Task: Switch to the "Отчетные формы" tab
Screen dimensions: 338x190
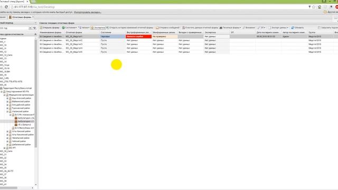Action: (x=21, y=17)
